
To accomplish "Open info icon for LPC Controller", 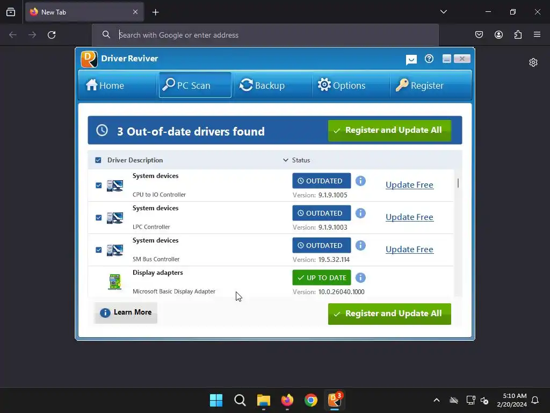I will [x=360, y=213].
